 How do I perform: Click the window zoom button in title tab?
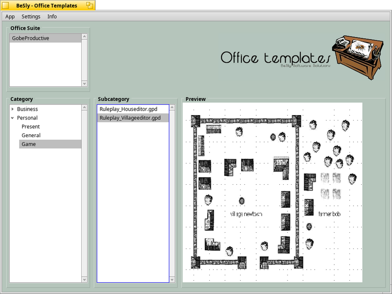(x=90, y=5)
